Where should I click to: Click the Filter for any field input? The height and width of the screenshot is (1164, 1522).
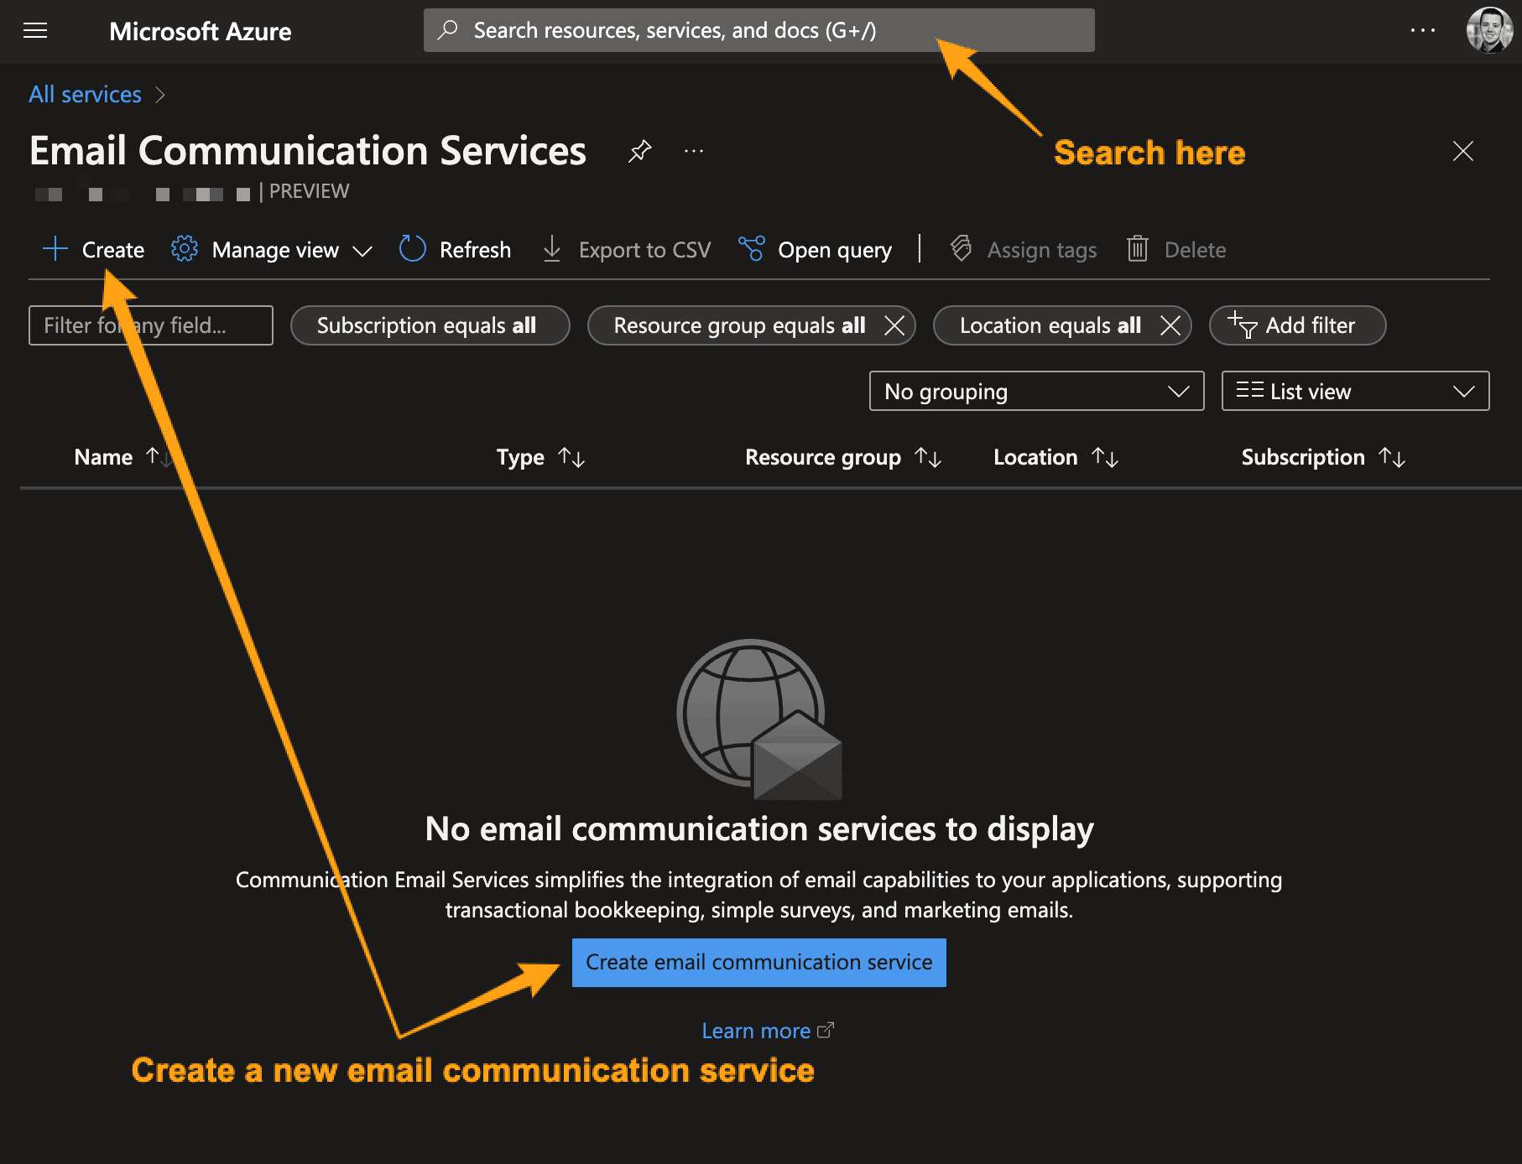(151, 325)
